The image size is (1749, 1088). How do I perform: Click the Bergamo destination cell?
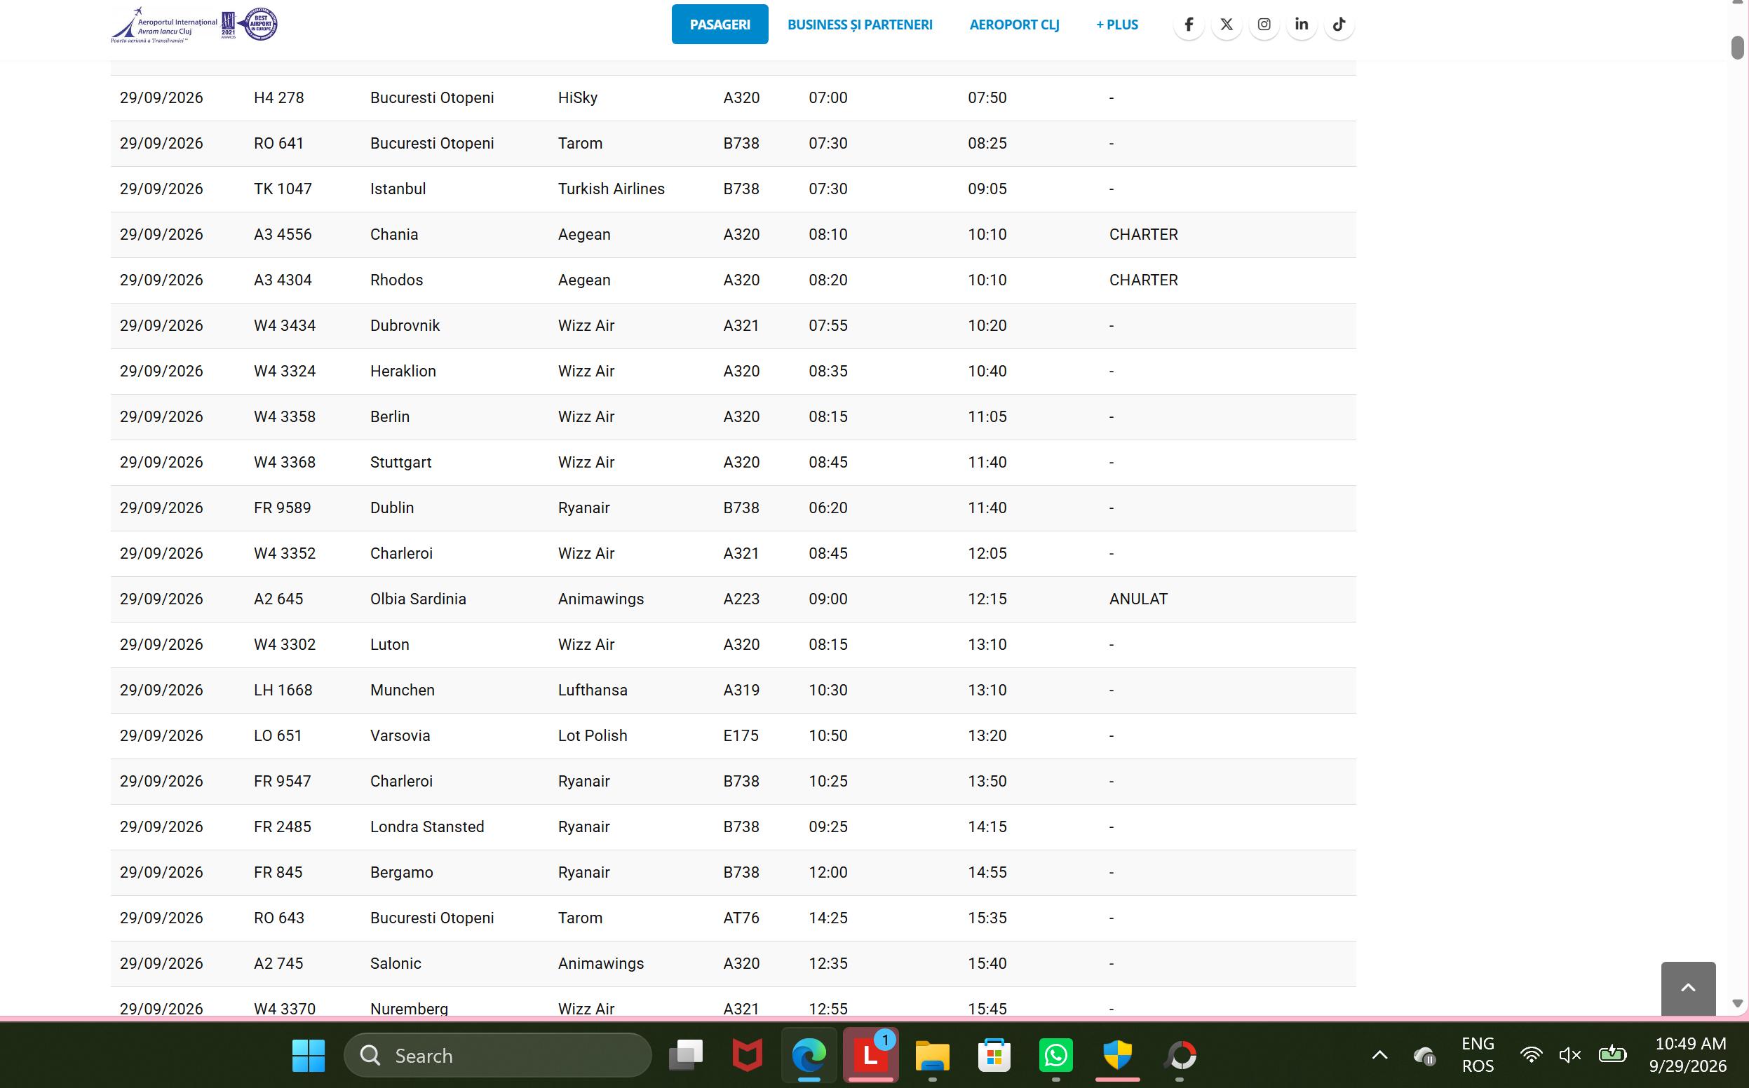402,872
